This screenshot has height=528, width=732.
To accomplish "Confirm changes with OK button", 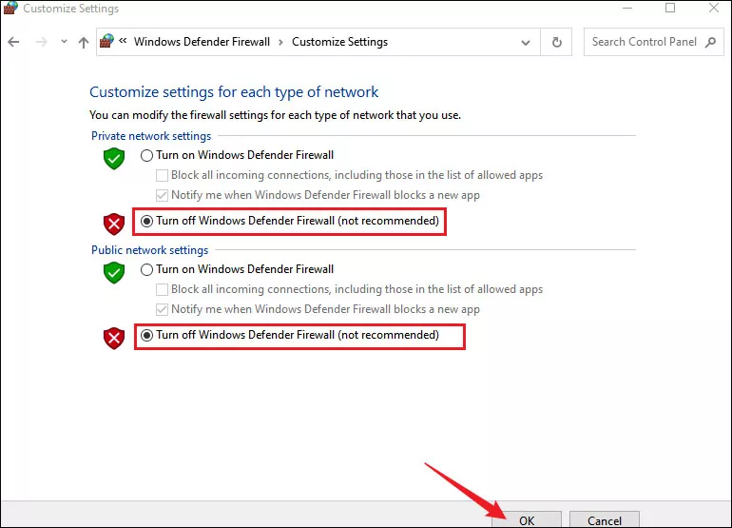I will click(527, 519).
